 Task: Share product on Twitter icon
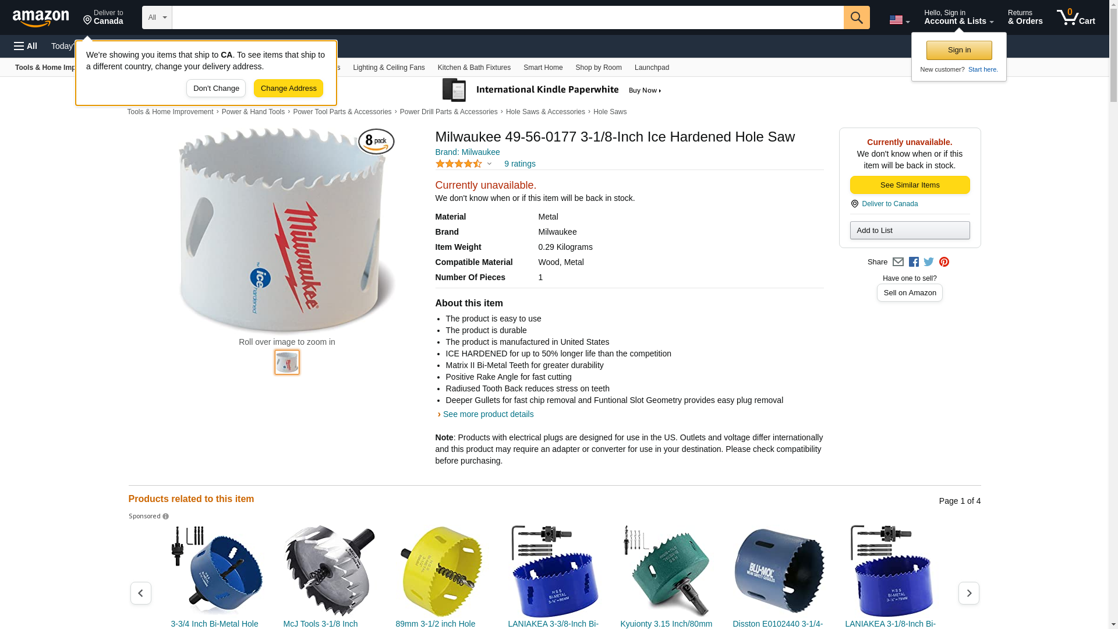pos(929,262)
